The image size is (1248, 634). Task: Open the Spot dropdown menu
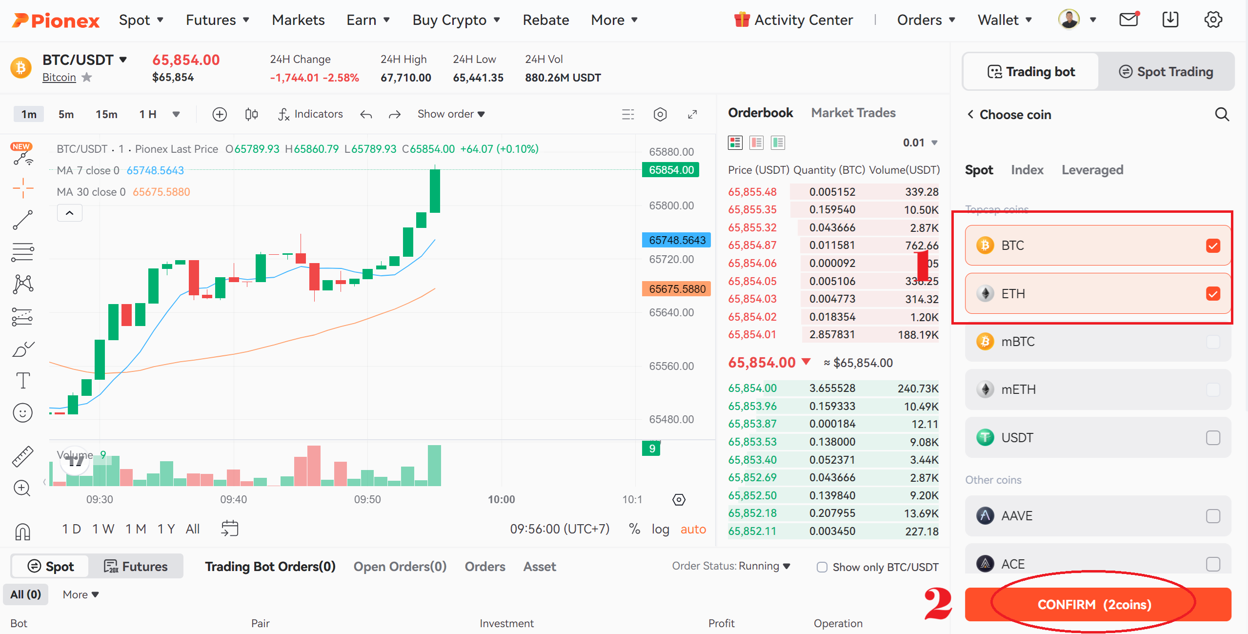coord(141,20)
